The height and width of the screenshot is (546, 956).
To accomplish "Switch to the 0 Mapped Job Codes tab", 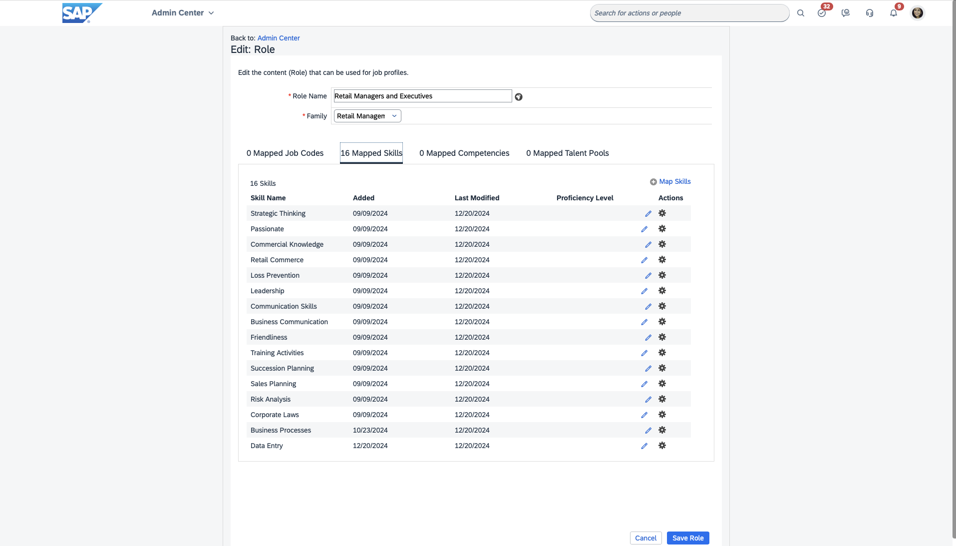I will 285,153.
